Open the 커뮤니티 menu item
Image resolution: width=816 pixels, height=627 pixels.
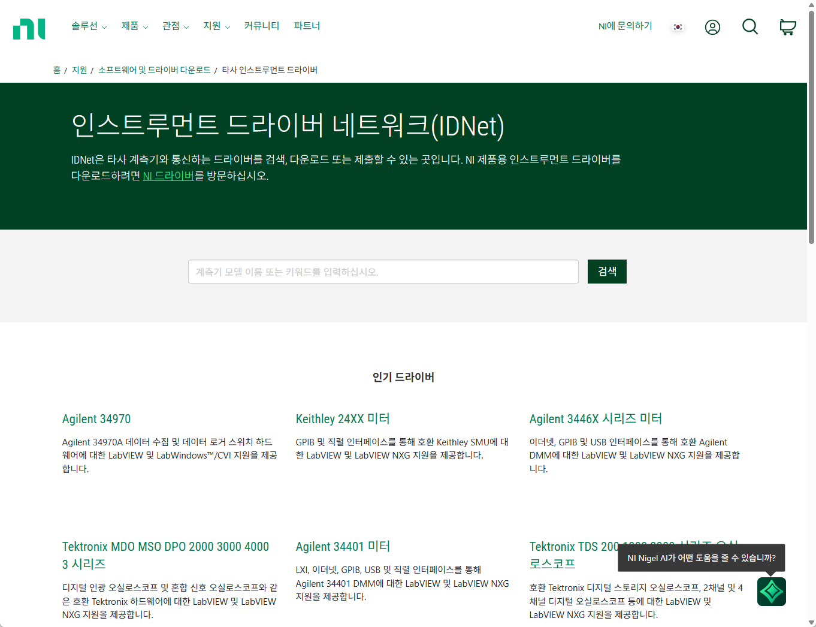click(262, 26)
